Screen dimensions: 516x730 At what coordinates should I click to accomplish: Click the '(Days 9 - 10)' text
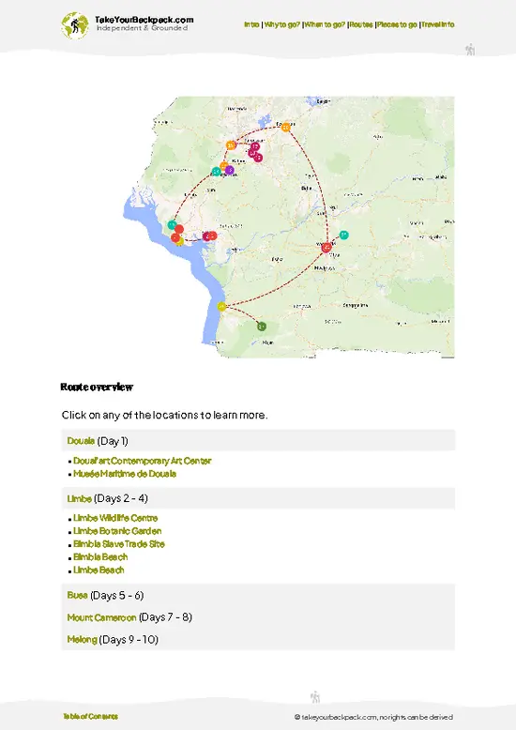pos(129,640)
